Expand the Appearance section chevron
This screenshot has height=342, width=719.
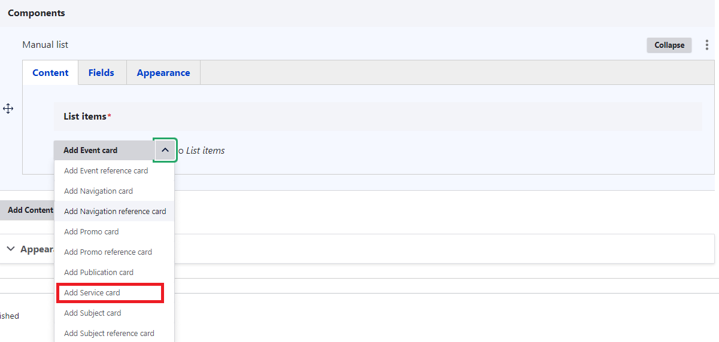click(11, 249)
